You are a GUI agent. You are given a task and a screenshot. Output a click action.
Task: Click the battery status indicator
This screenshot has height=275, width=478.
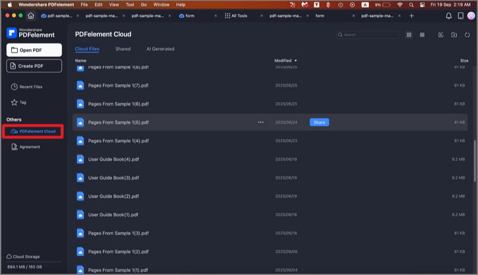pyautogui.click(x=383, y=4)
